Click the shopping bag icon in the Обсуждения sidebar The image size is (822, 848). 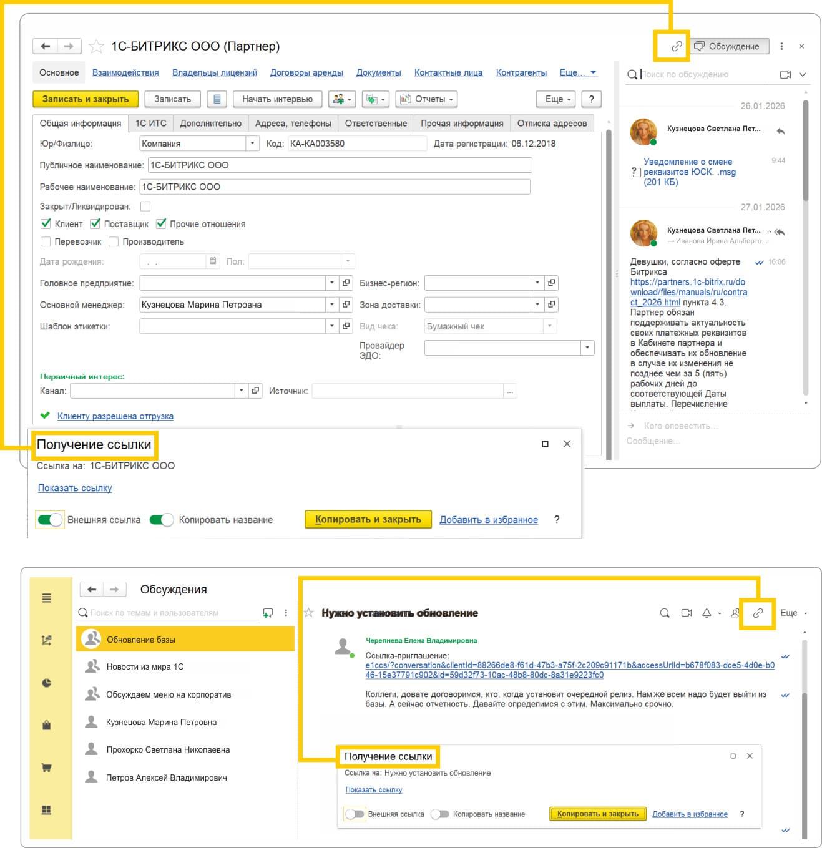pos(47,725)
